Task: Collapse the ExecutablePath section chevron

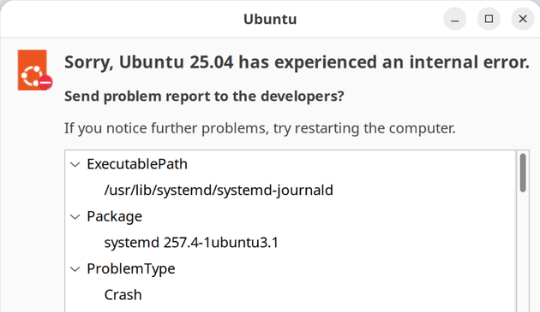Action: (75, 165)
